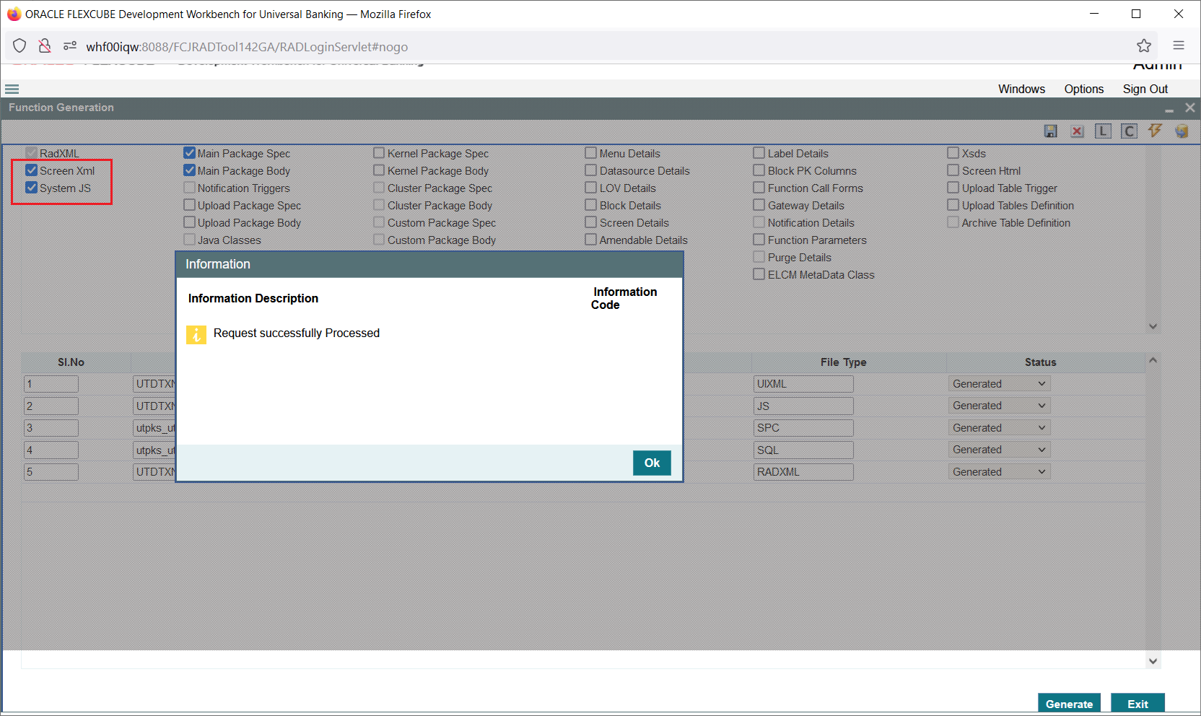This screenshot has height=716, width=1201.
Task: Click the Exit button
Action: (1137, 704)
